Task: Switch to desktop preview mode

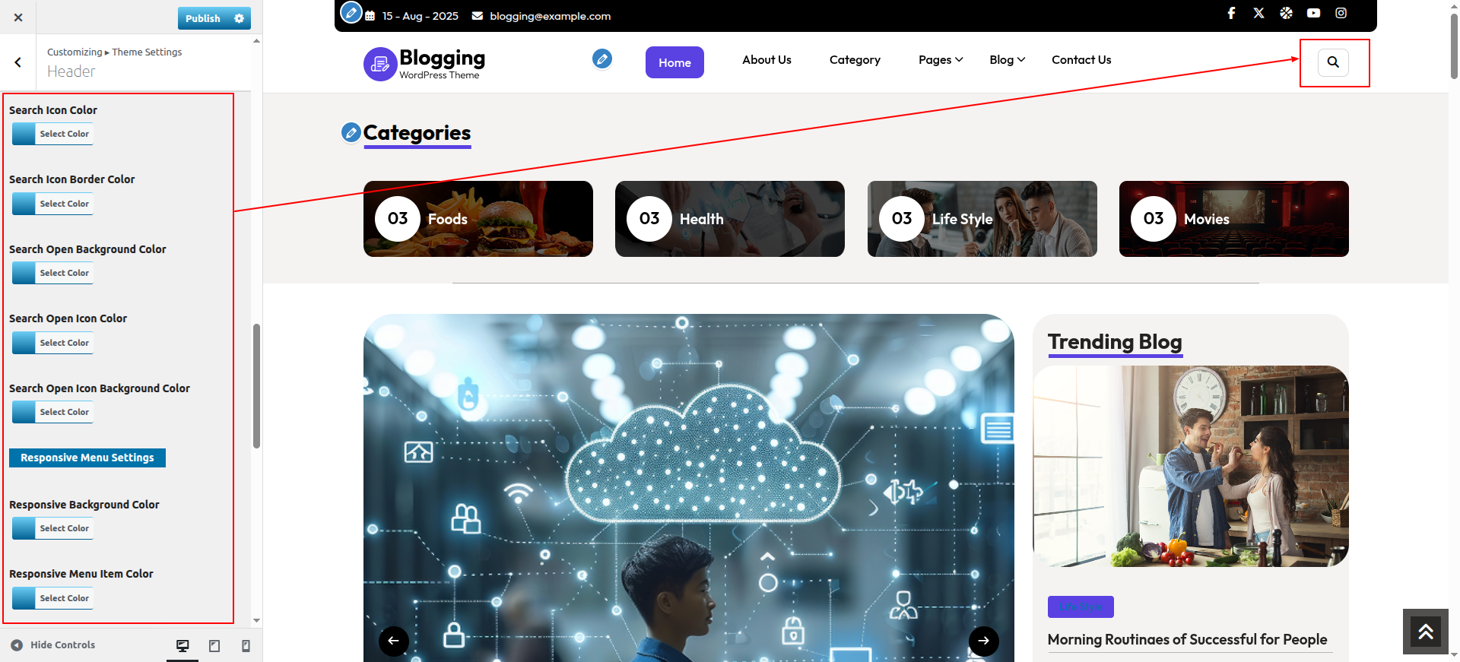Action: 182,645
